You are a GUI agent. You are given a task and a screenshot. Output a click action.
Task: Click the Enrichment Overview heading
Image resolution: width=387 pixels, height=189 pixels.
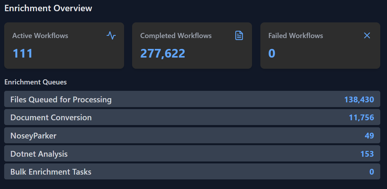[x=48, y=8]
